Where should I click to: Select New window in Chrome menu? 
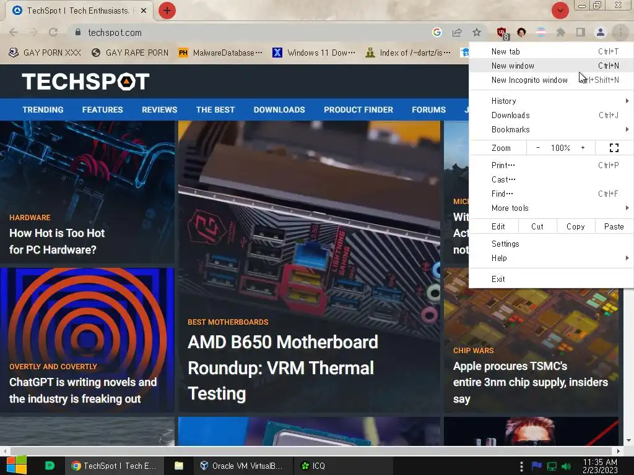click(x=551, y=66)
